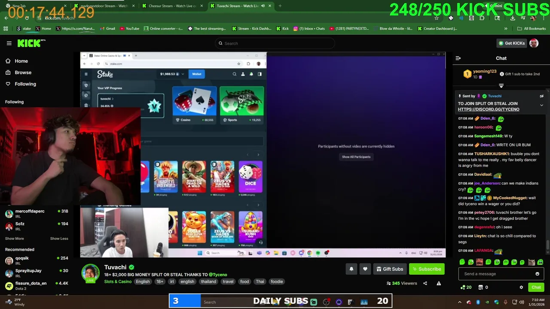Open the recommended channel fissure_dota_en

[x=37, y=285]
